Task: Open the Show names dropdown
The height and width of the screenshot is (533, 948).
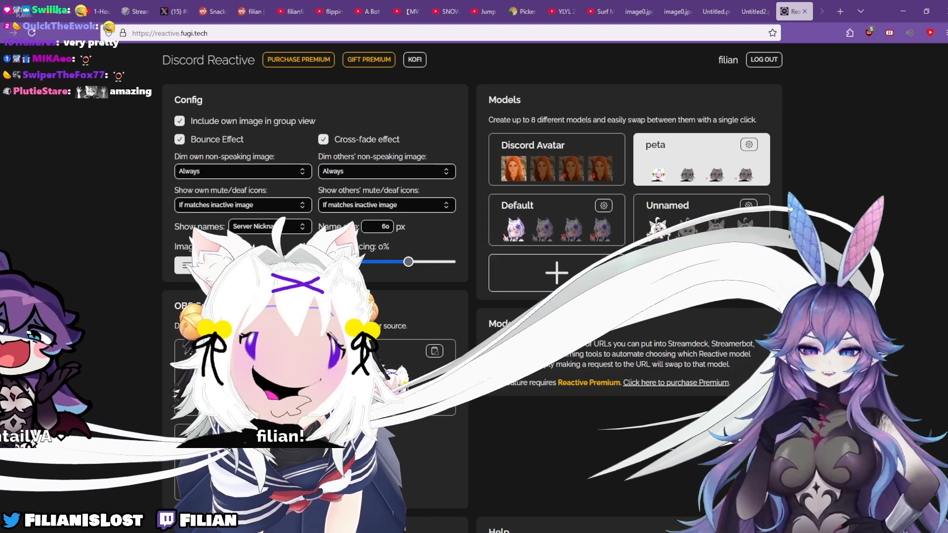Action: coord(270,226)
